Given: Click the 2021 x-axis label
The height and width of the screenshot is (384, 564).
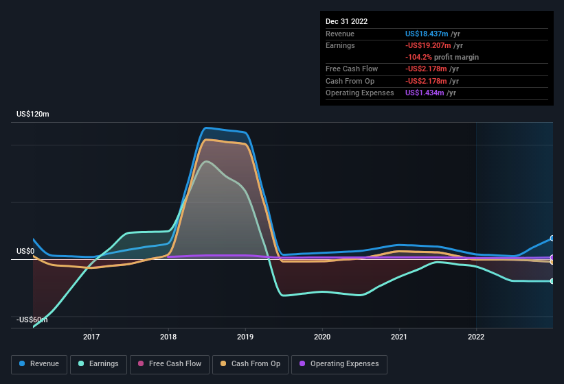Looking at the screenshot, I should coord(399,337).
